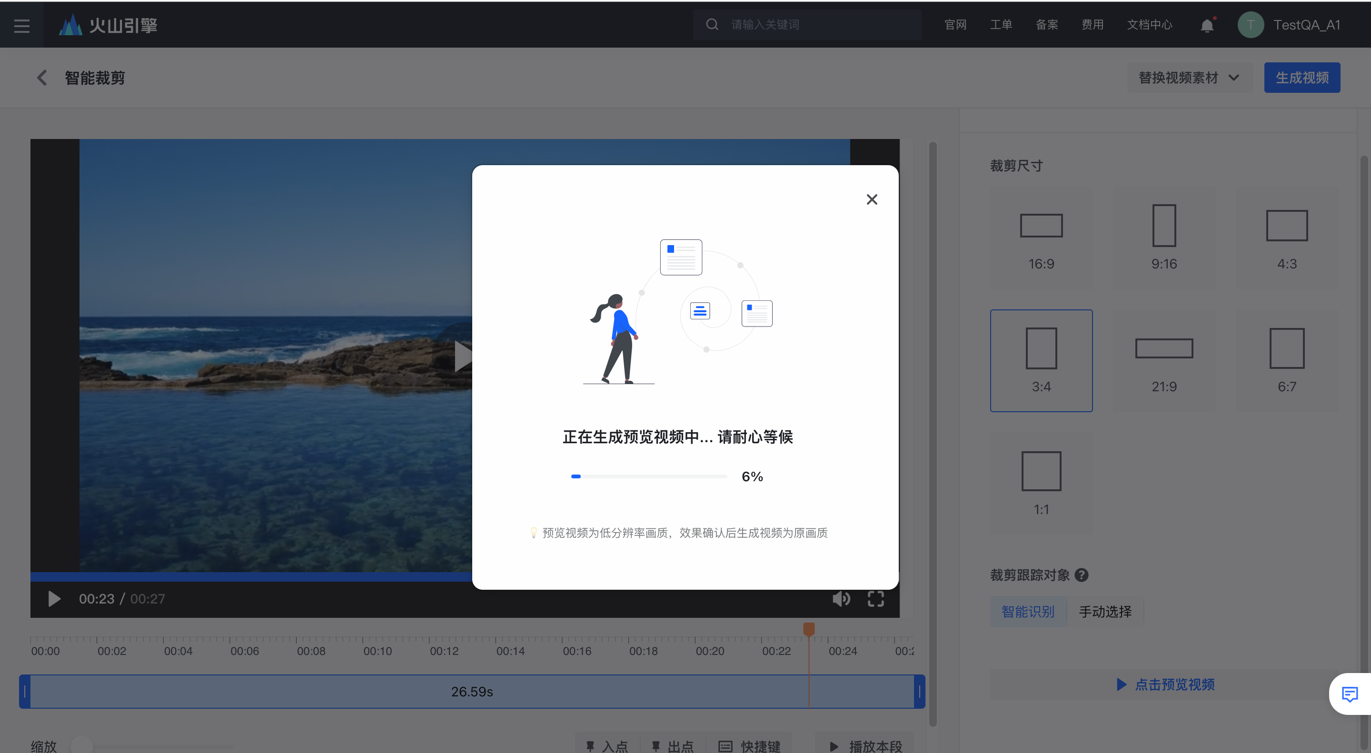Click the 点击预览视频 button
Image resolution: width=1371 pixels, height=753 pixels.
pyautogui.click(x=1164, y=684)
